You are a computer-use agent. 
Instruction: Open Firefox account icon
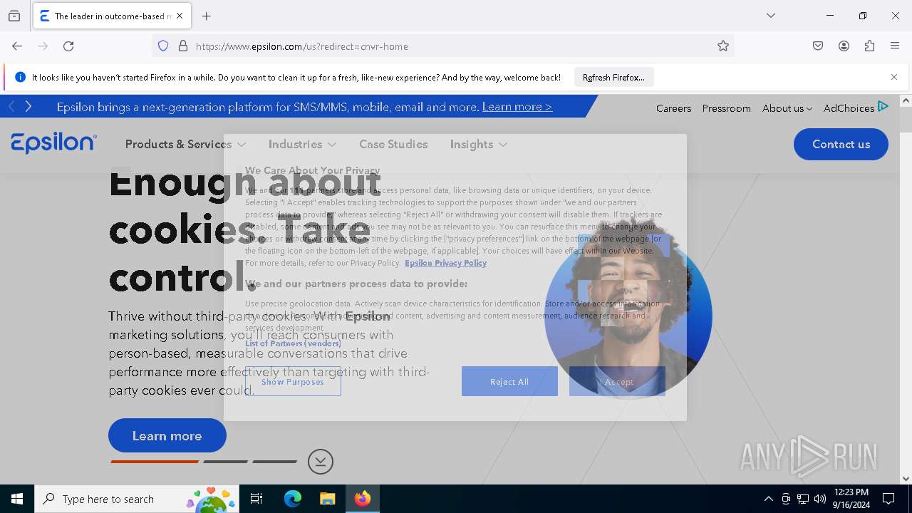coord(844,46)
